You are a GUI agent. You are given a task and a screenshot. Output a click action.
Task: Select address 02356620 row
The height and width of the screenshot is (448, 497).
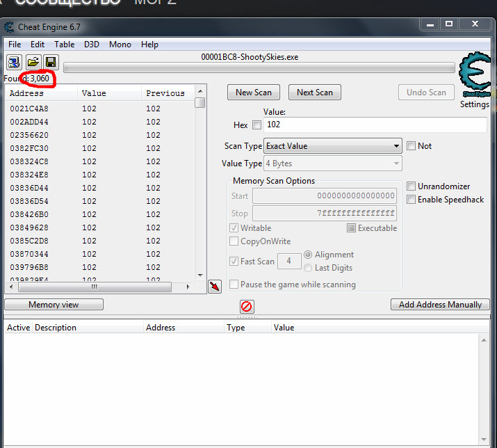pos(99,135)
